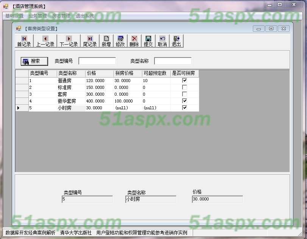This screenshot has height=239, width=307.
Task: Click price cell 300.0000
Action: pyautogui.click(x=100, y=94)
